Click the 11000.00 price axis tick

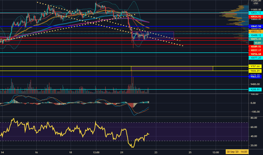tap(256, 10)
